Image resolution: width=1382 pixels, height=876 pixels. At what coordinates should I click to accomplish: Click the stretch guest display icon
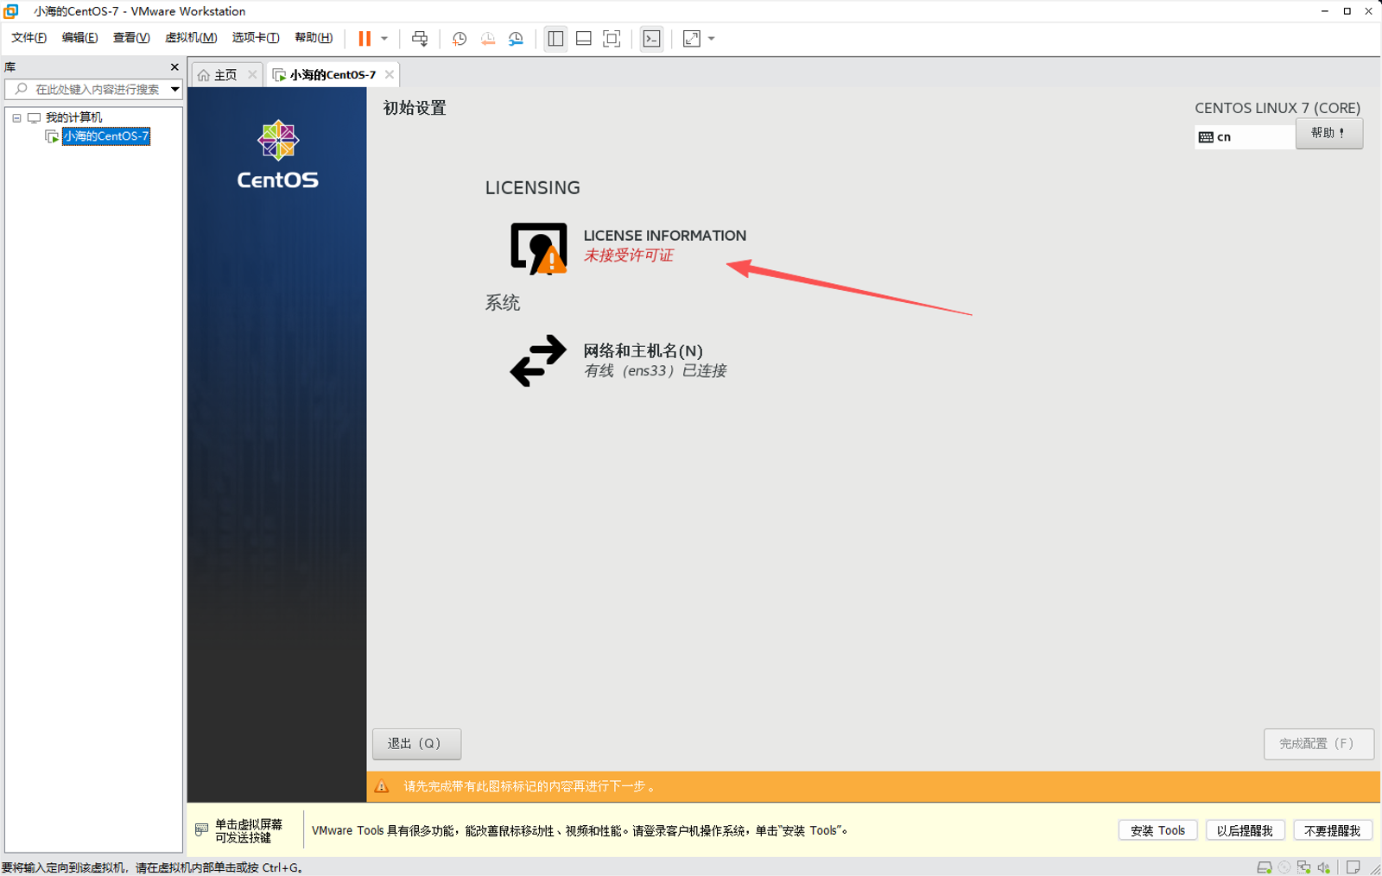[692, 38]
